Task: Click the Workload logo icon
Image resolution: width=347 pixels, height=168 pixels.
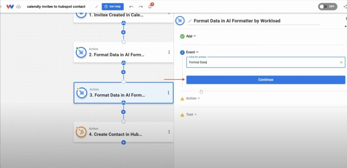Action: pyautogui.click(x=10, y=6)
